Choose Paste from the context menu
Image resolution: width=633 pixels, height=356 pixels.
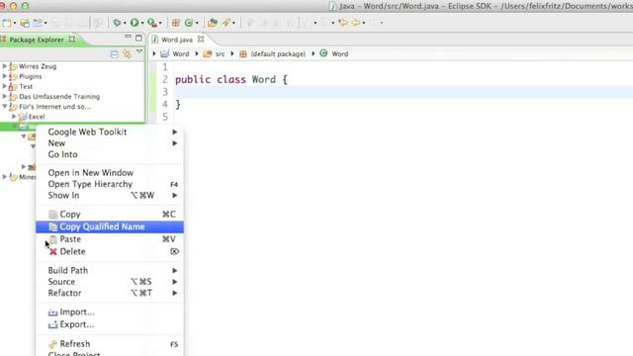pyautogui.click(x=110, y=239)
